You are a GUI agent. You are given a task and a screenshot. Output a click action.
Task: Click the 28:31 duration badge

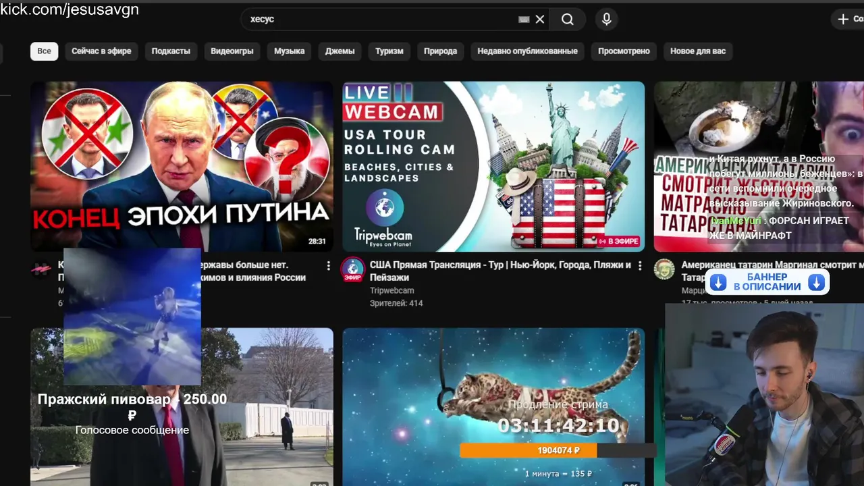(x=317, y=241)
